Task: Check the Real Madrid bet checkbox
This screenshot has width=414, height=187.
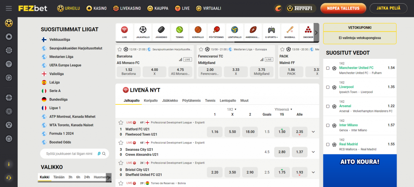Action: coord(327,145)
